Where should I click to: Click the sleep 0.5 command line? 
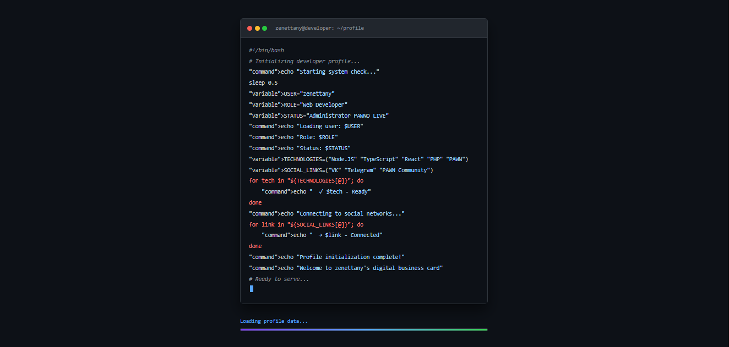click(x=263, y=83)
